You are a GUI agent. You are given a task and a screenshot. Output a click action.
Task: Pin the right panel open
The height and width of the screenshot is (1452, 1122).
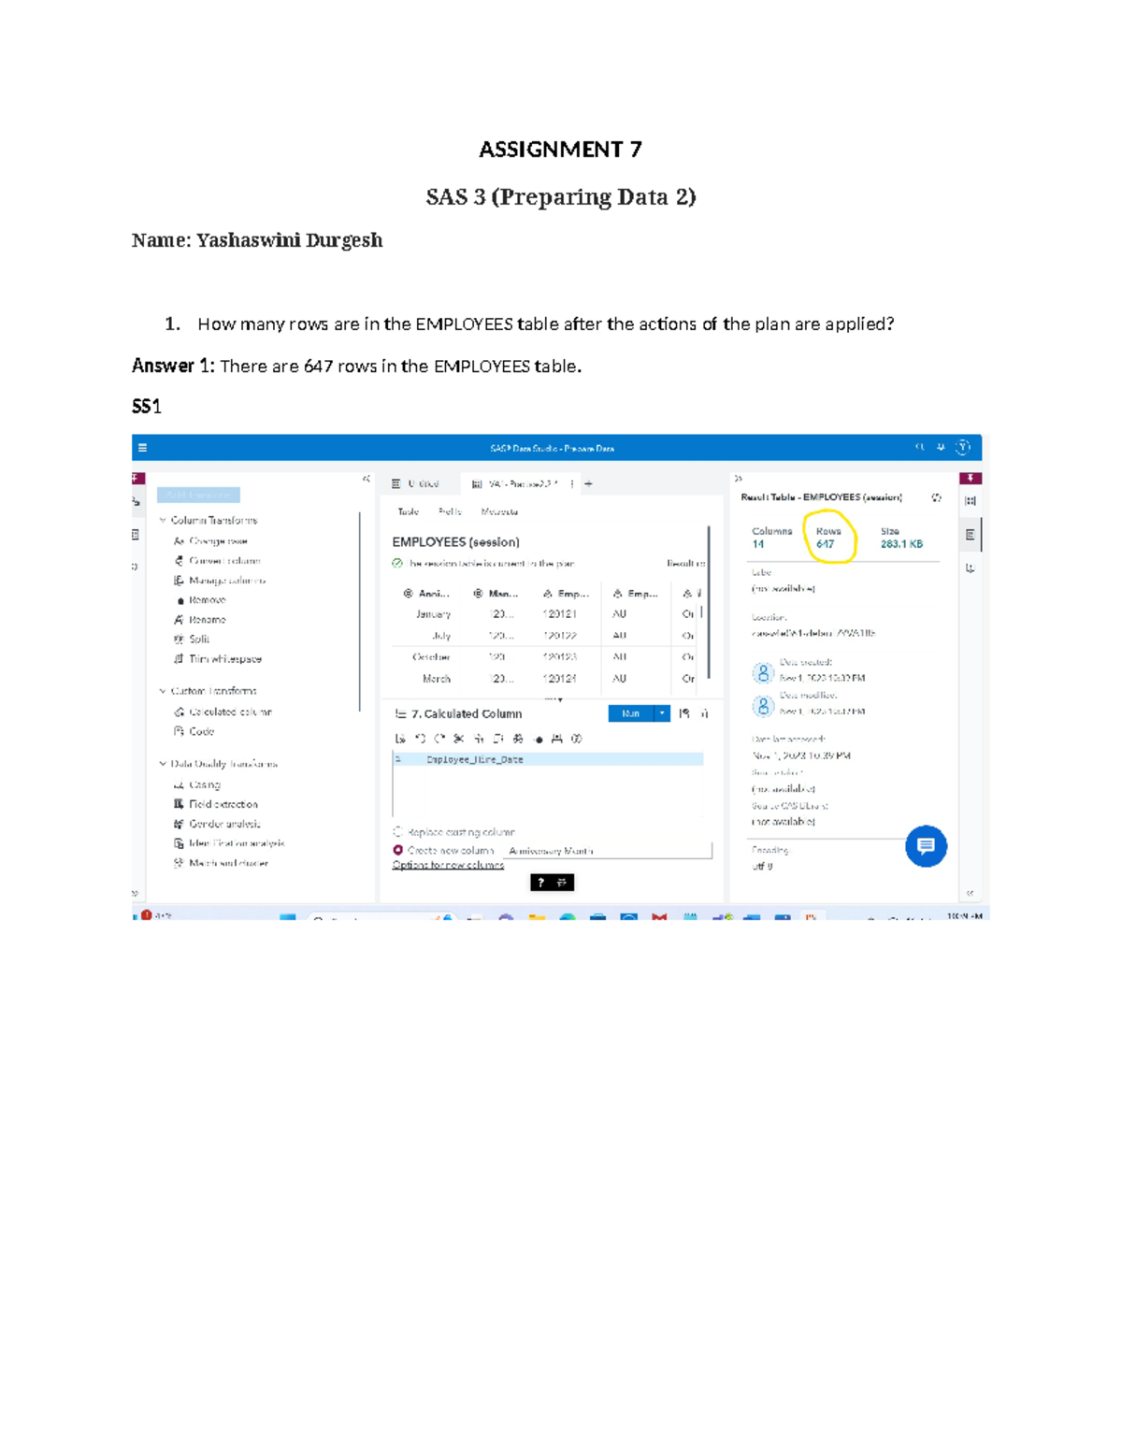(969, 479)
